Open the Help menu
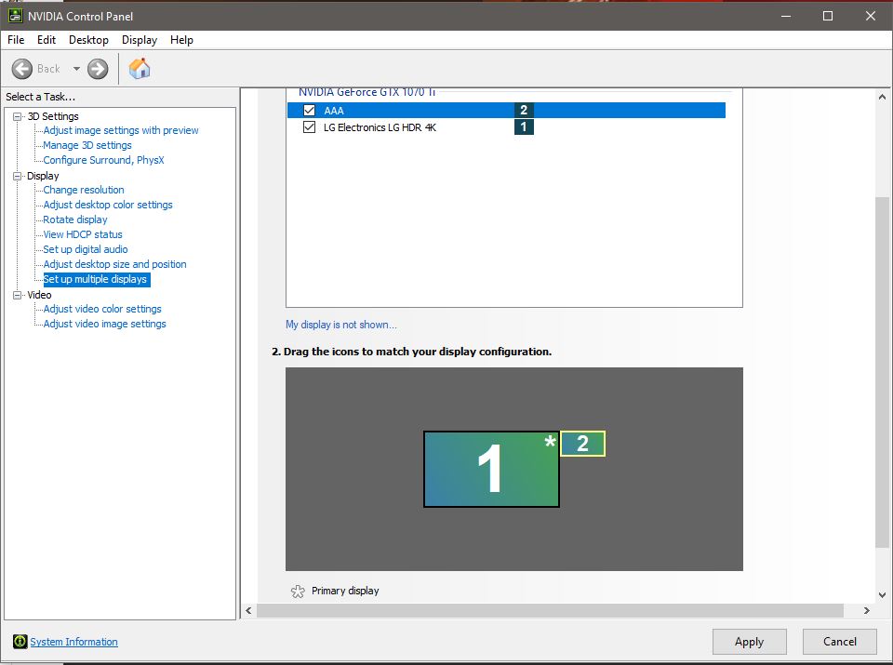The height and width of the screenshot is (665, 893). tap(181, 40)
